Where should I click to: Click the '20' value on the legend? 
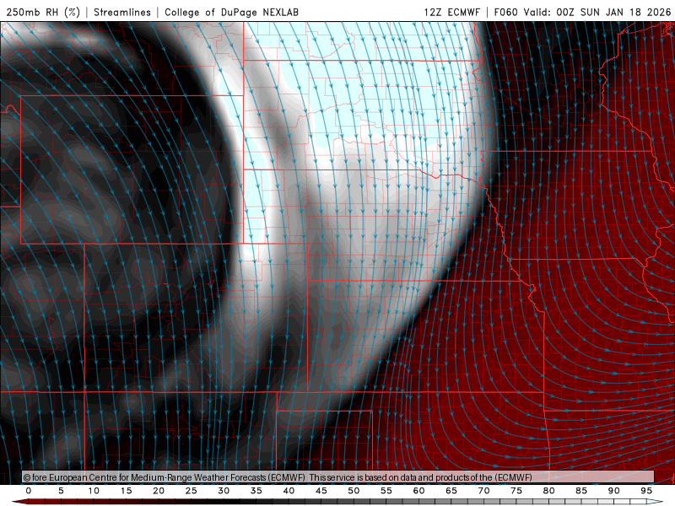pos(159,491)
